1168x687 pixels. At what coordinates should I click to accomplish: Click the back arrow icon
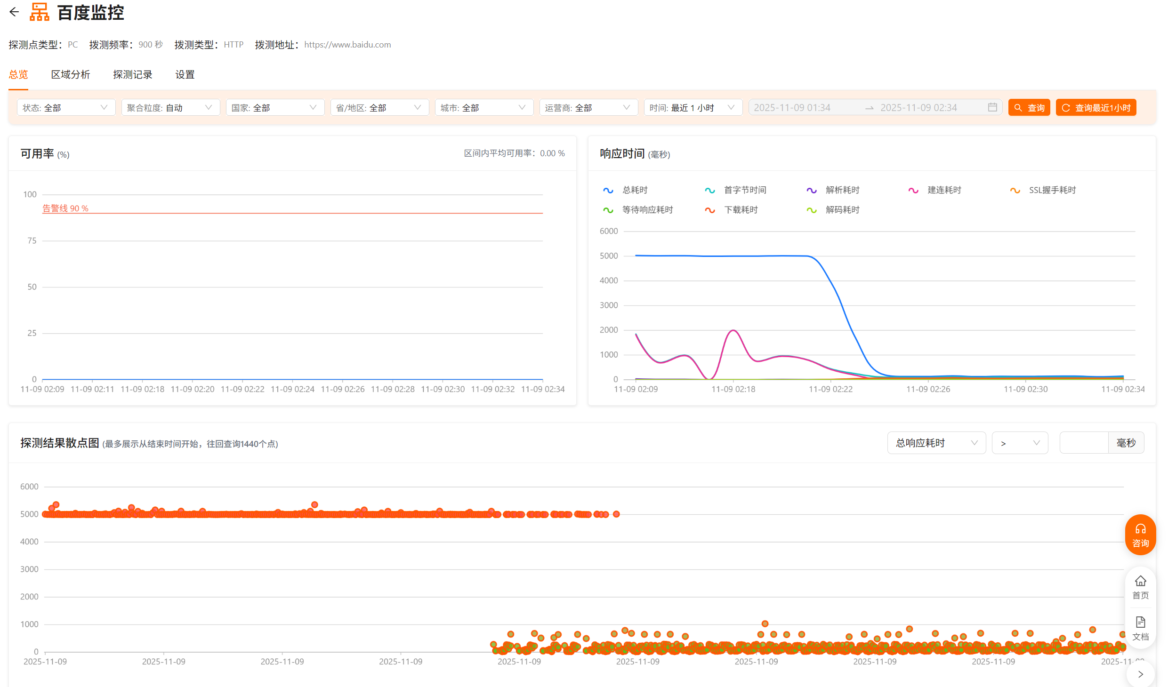tap(14, 12)
